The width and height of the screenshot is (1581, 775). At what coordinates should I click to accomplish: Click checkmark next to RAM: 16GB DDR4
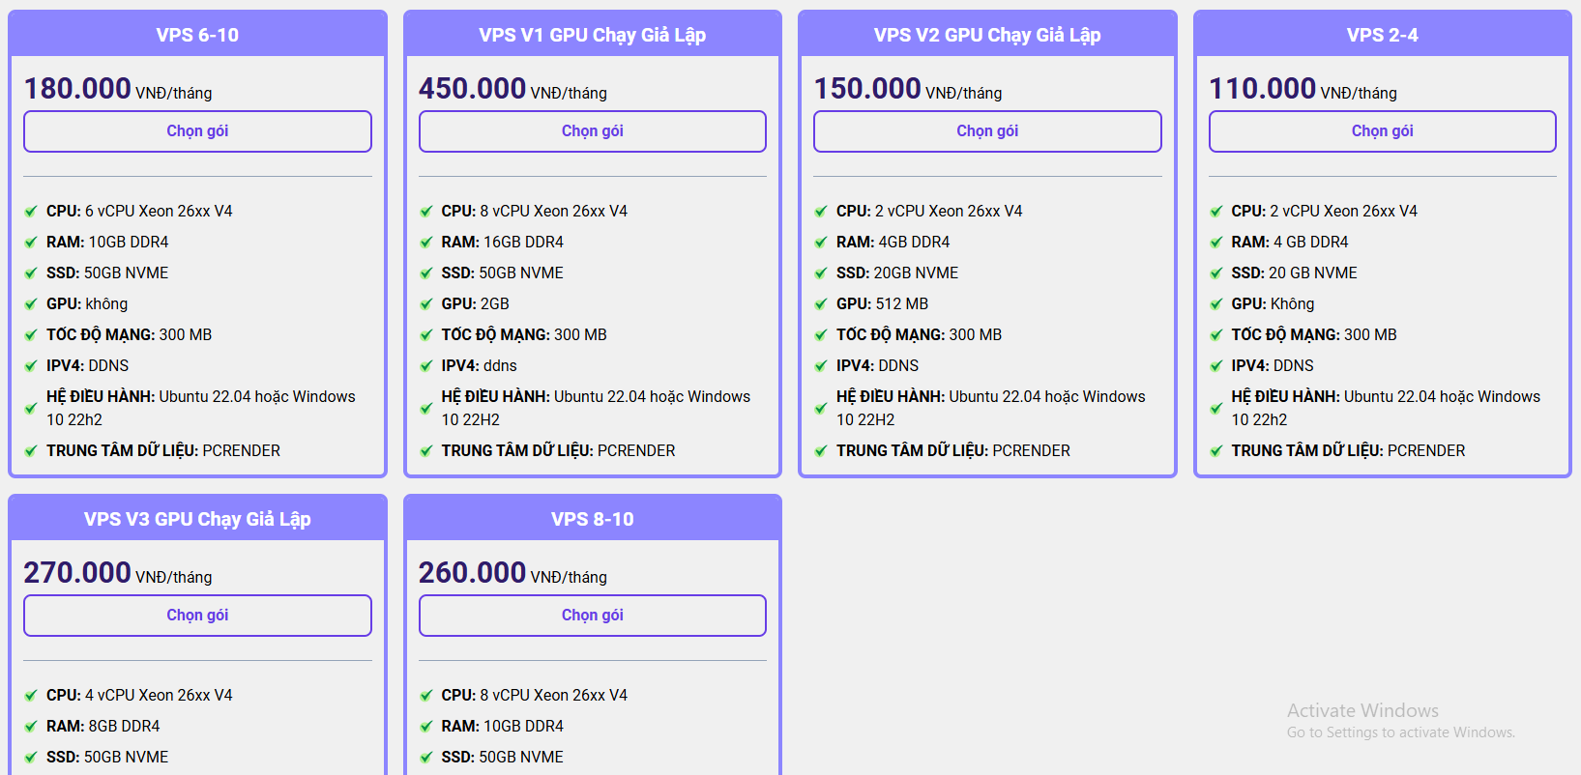point(426,243)
